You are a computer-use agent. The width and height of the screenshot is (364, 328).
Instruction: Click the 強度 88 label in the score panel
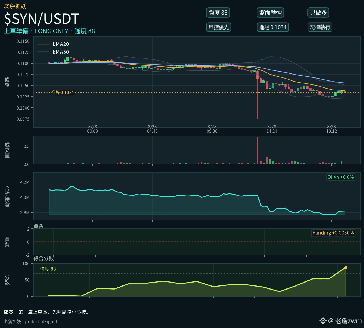coord(48,269)
